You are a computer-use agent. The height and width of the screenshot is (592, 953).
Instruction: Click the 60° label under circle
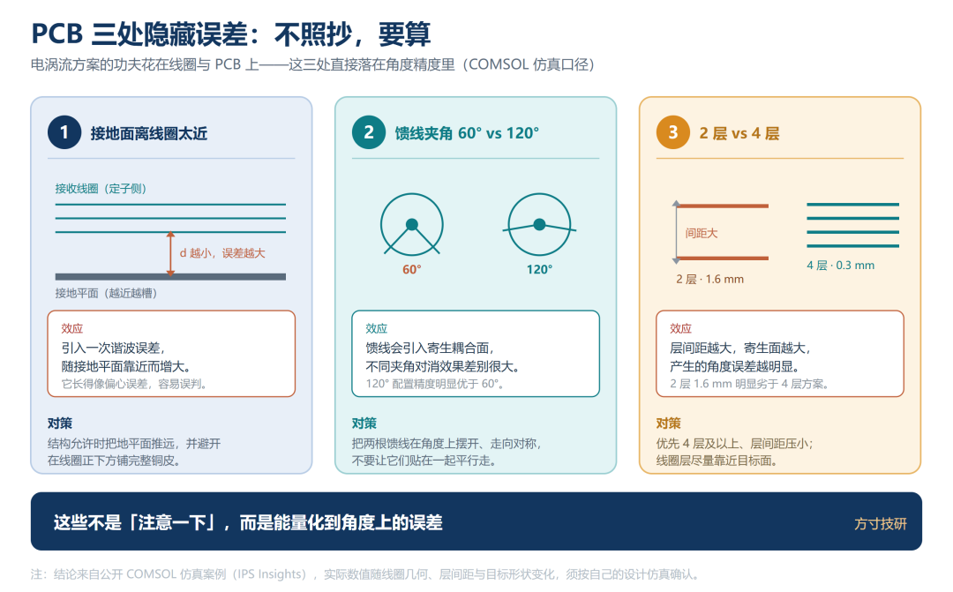(x=412, y=269)
